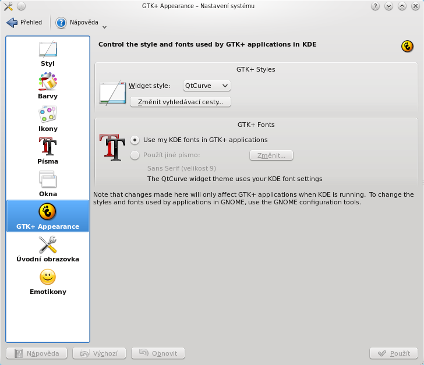Open the Styl settings icon in sidebar
The image size is (424, 365).
click(x=48, y=54)
